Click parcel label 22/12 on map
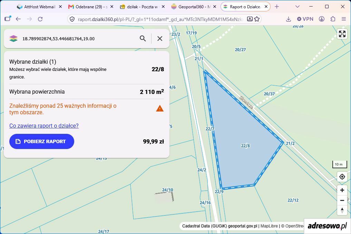 pyautogui.click(x=293, y=200)
